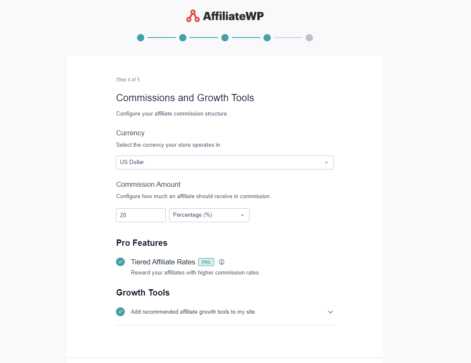Expand the growth tools chevron
This screenshot has height=363, width=471.
[331, 312]
